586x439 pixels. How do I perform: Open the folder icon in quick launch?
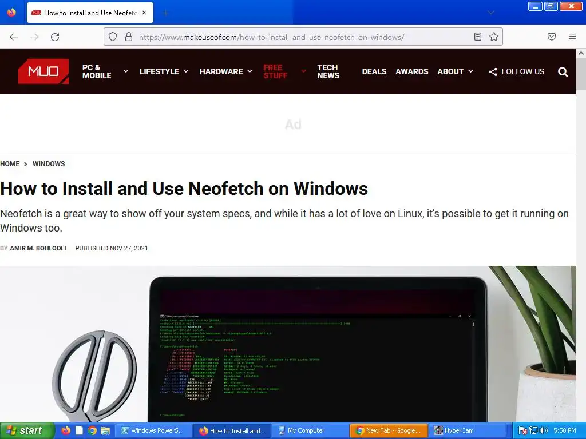(105, 430)
